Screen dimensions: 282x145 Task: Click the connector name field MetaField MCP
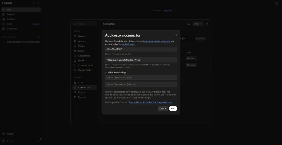tap(141, 49)
